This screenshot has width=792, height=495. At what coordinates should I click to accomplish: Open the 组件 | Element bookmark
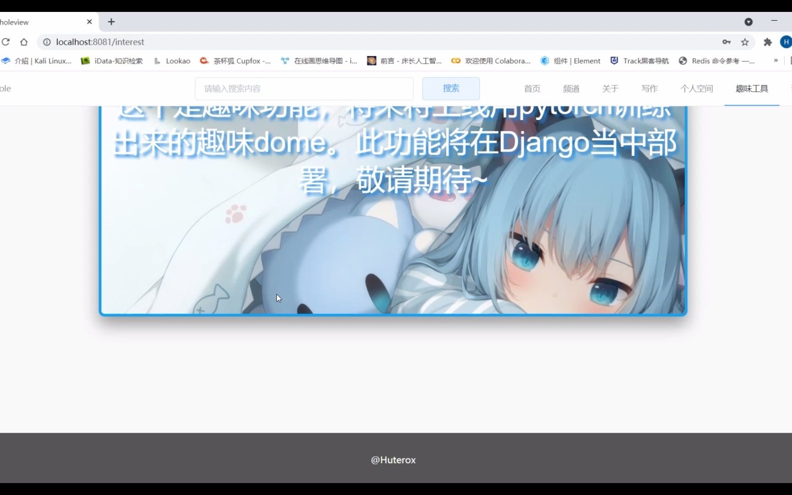point(570,60)
